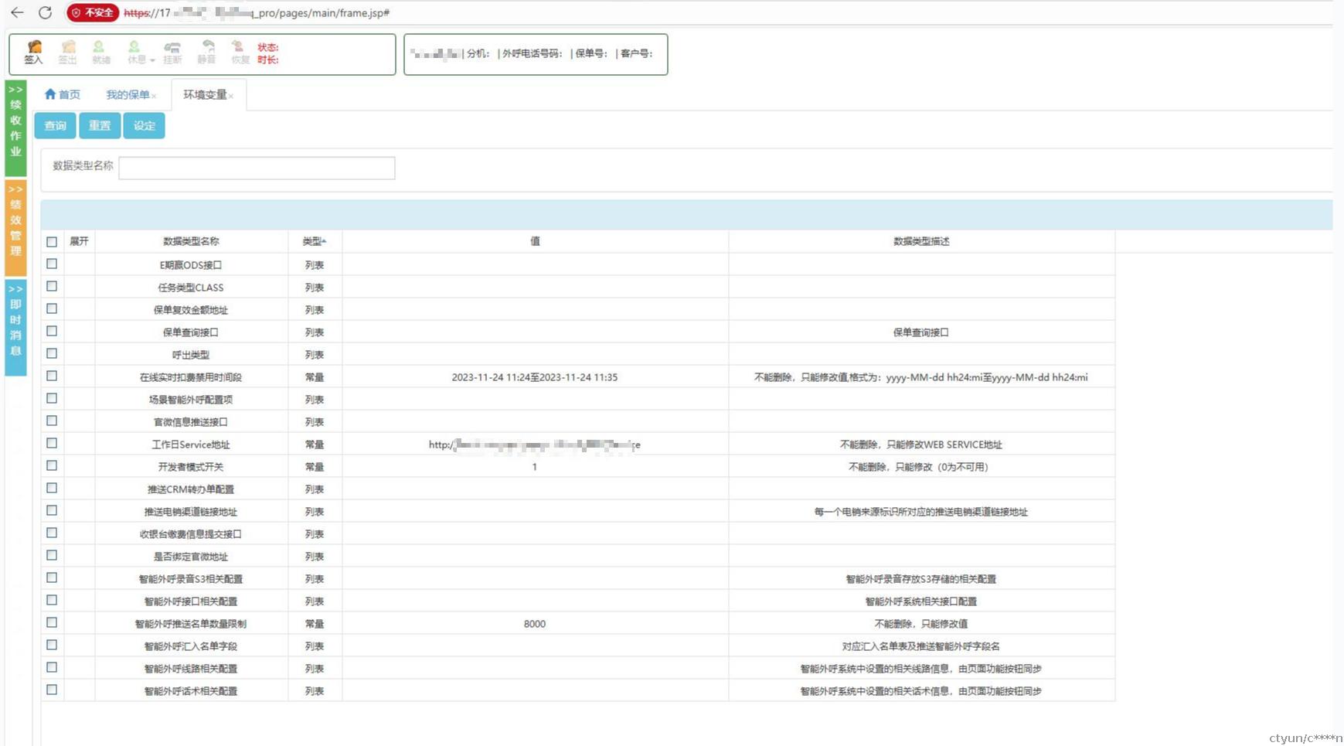Toggle the select-all checkbox in table header
The height and width of the screenshot is (746, 1344).
coord(52,242)
